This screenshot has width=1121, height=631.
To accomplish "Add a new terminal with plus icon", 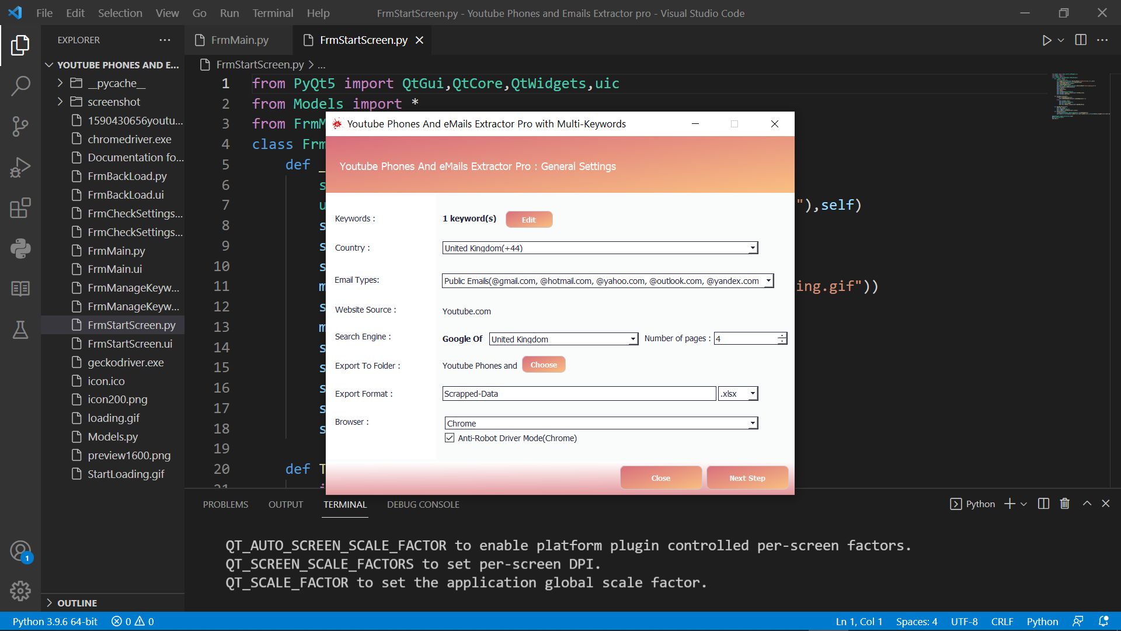I will (x=1009, y=504).
